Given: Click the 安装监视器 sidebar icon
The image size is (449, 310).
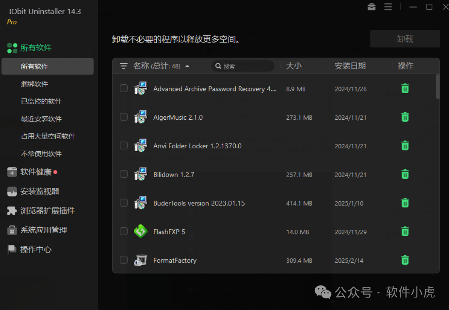Looking at the screenshot, I should (x=12, y=192).
